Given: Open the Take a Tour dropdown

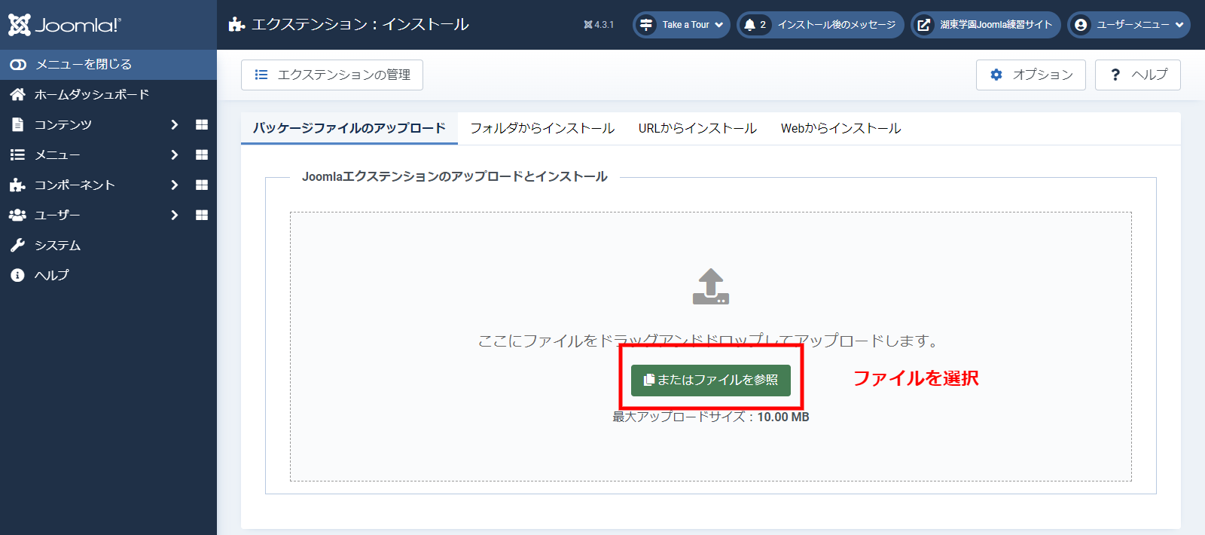Looking at the screenshot, I should [682, 25].
